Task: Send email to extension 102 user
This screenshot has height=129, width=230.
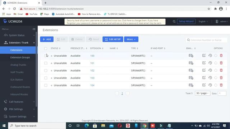Action: 191,70
